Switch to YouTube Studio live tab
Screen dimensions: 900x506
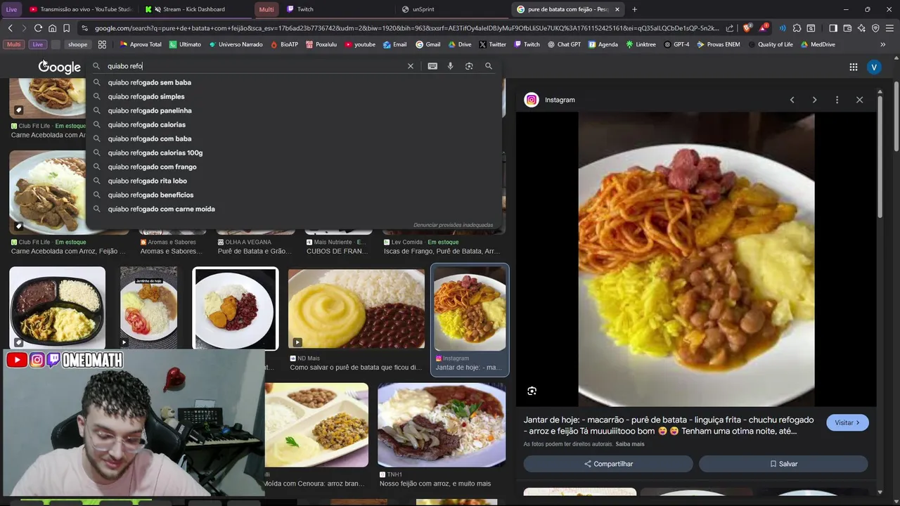click(81, 9)
